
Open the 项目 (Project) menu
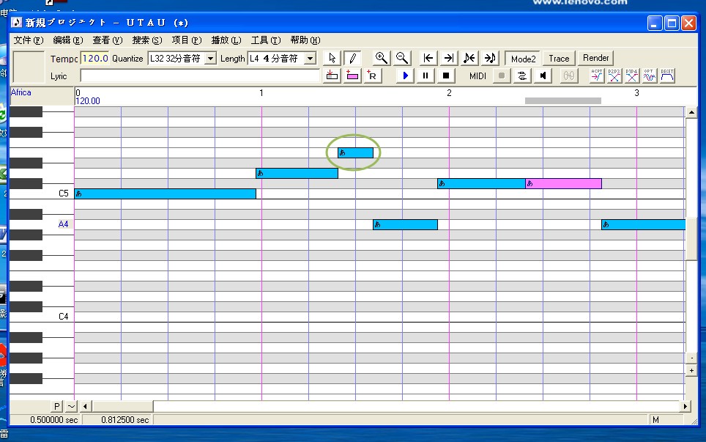click(x=187, y=40)
